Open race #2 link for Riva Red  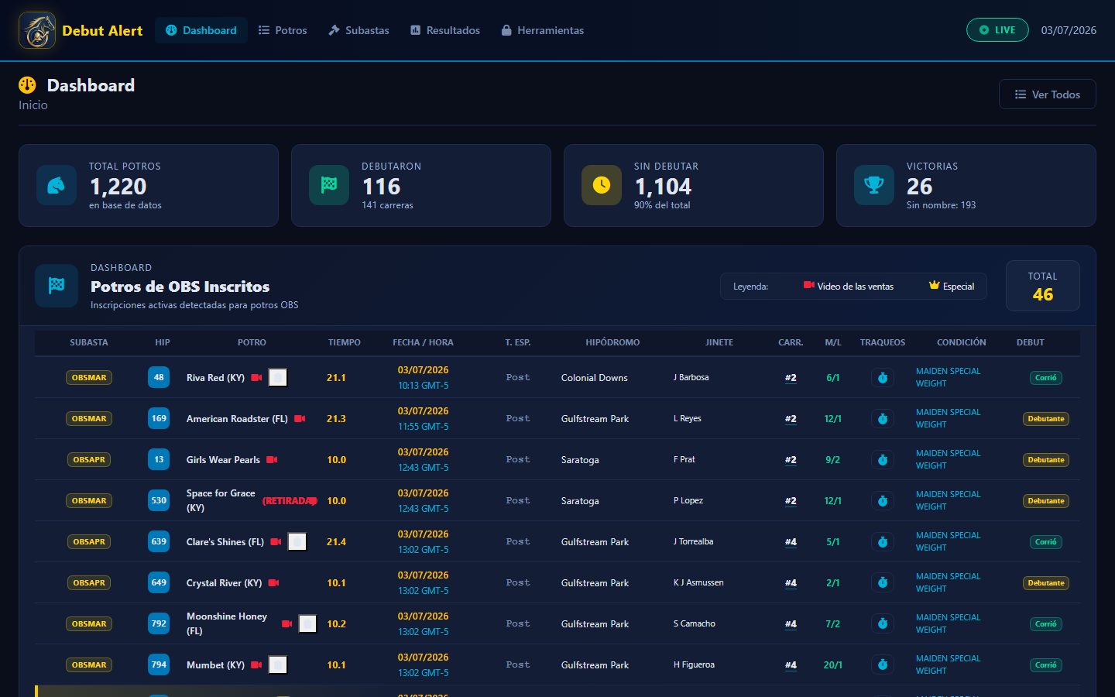[791, 378]
